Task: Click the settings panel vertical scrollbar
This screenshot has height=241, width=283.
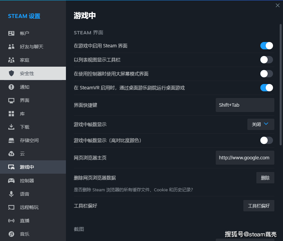Action: 280,85
